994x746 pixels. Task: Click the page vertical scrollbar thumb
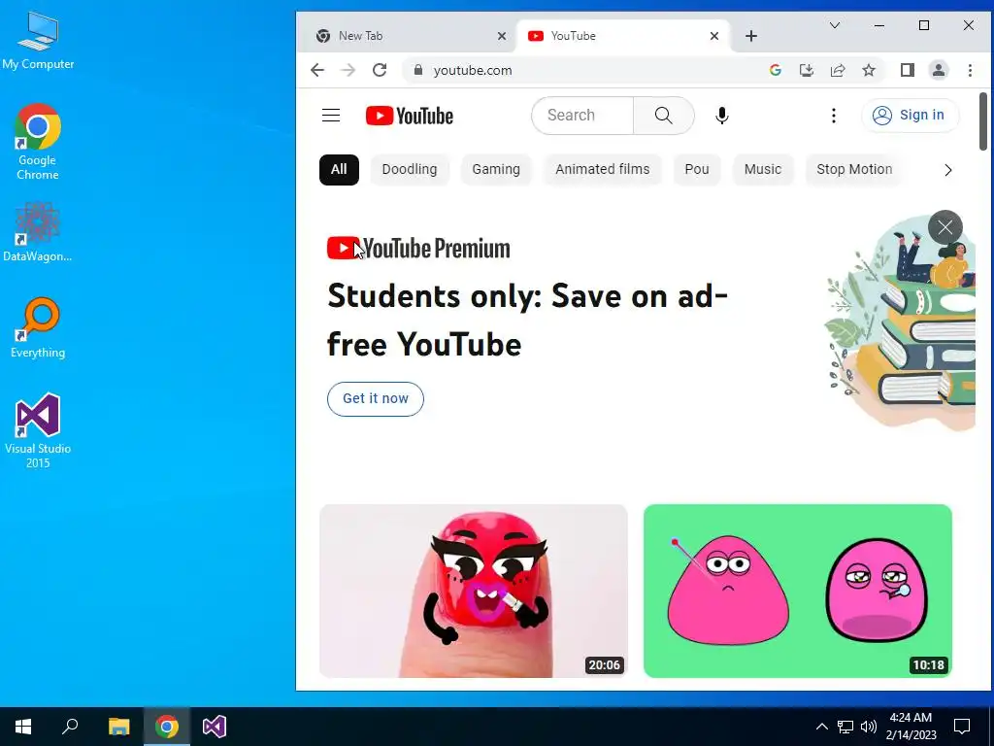coord(983,121)
